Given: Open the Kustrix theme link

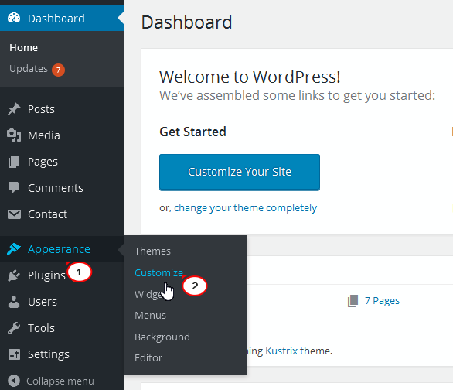Looking at the screenshot, I should (281, 351).
